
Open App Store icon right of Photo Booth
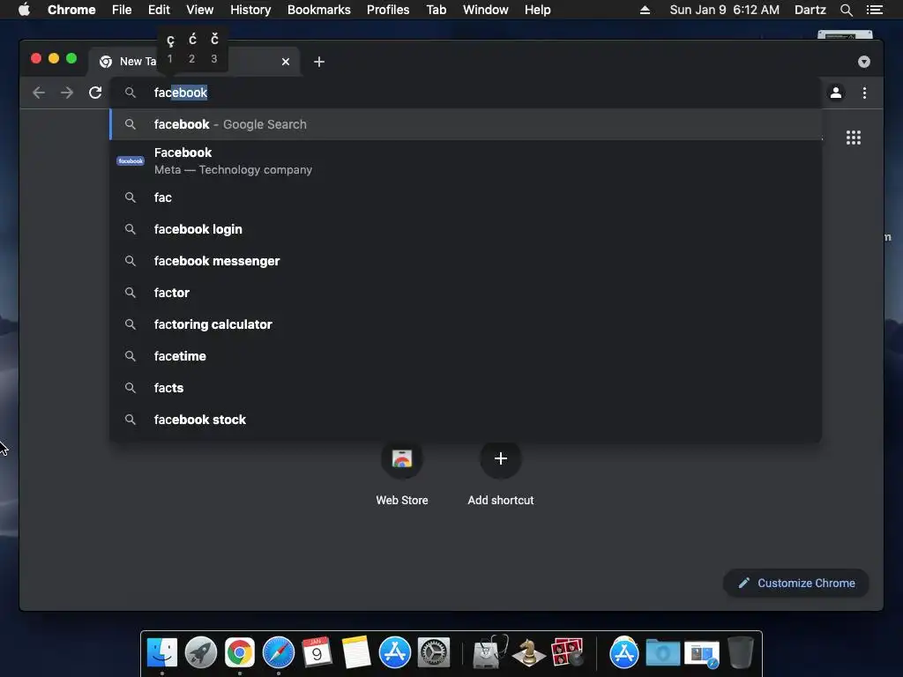pos(623,653)
